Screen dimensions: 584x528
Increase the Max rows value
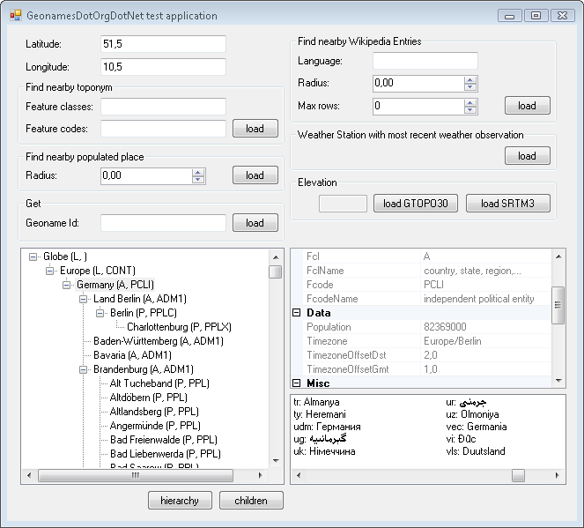tap(470, 102)
